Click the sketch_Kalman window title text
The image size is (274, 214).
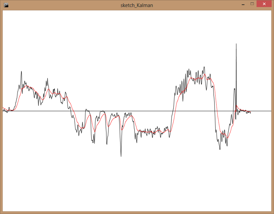[x=137, y=5]
